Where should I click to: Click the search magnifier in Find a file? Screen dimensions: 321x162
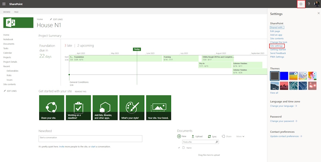point(217,142)
